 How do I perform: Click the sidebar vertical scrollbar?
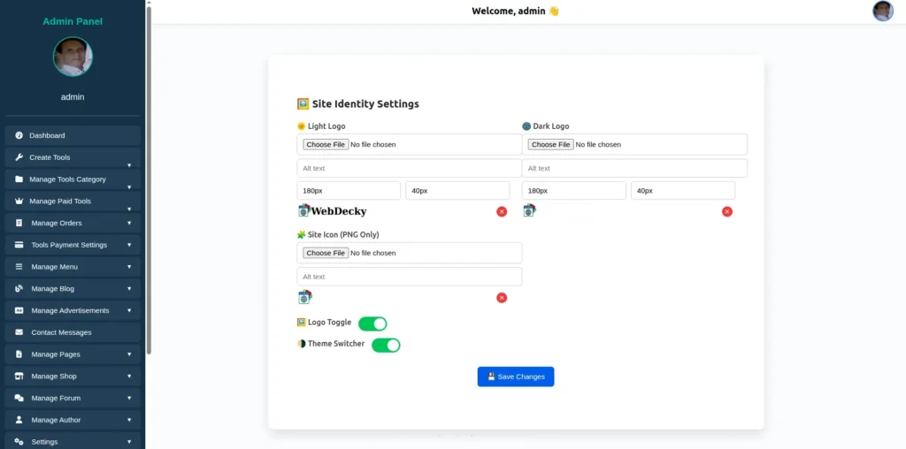coord(149,179)
